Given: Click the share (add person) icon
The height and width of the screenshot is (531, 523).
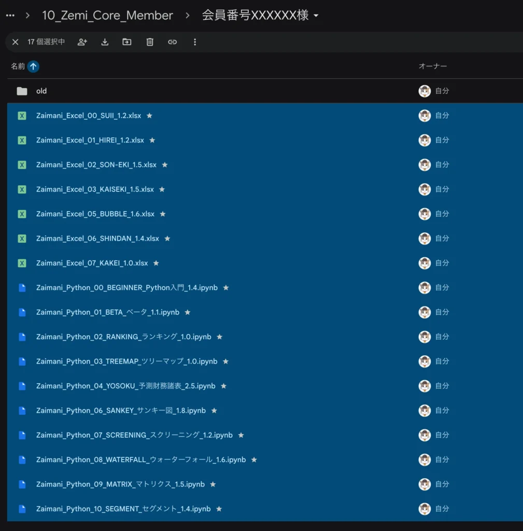Looking at the screenshot, I should click(82, 42).
